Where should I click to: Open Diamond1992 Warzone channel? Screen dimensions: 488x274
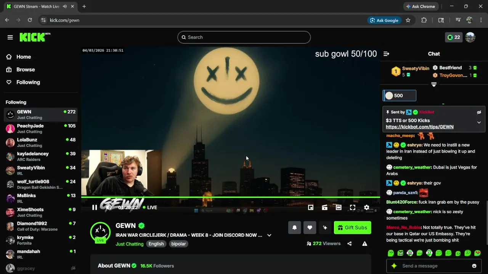(x=40, y=226)
